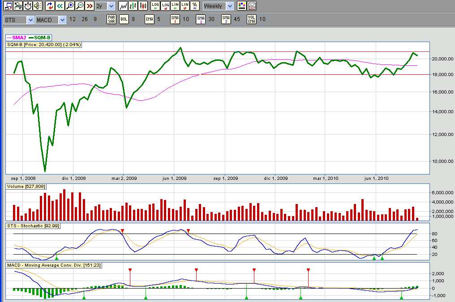The height and width of the screenshot is (302, 455).
Task: Open the Weekly interval dropdown
Action: click(230, 6)
